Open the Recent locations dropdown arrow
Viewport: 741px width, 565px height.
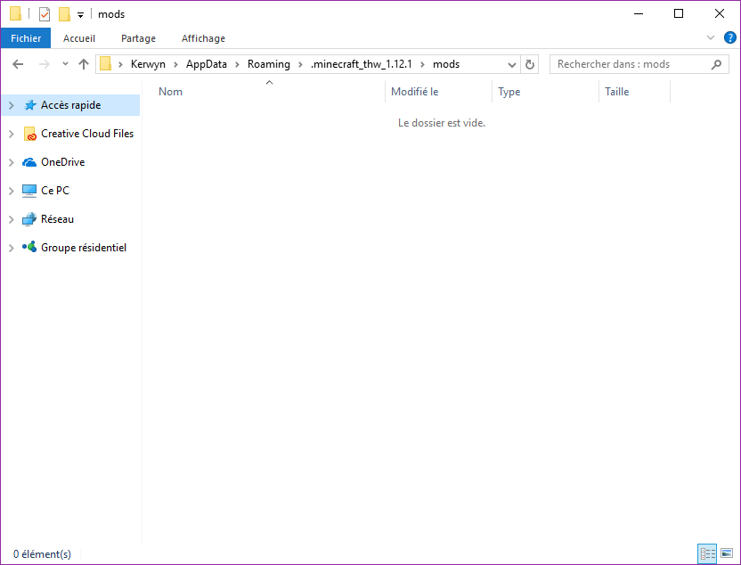click(65, 64)
